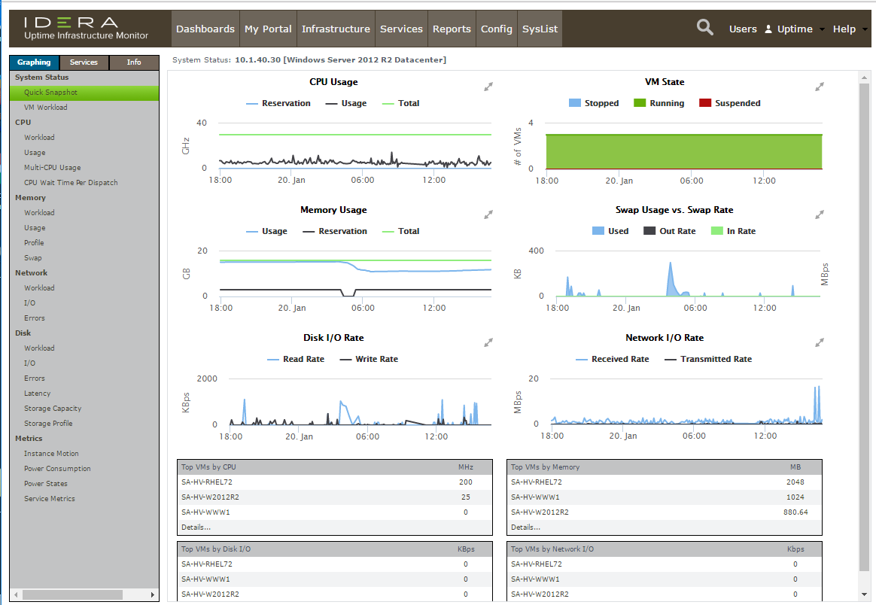Expand the VM State chart arrow icon
The height and width of the screenshot is (605, 876).
point(819,87)
